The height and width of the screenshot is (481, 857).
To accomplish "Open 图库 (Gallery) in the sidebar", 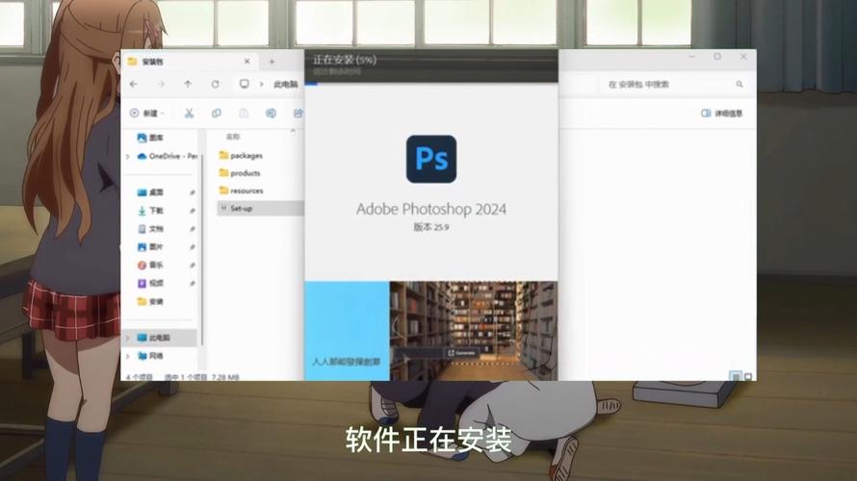I will [x=150, y=138].
